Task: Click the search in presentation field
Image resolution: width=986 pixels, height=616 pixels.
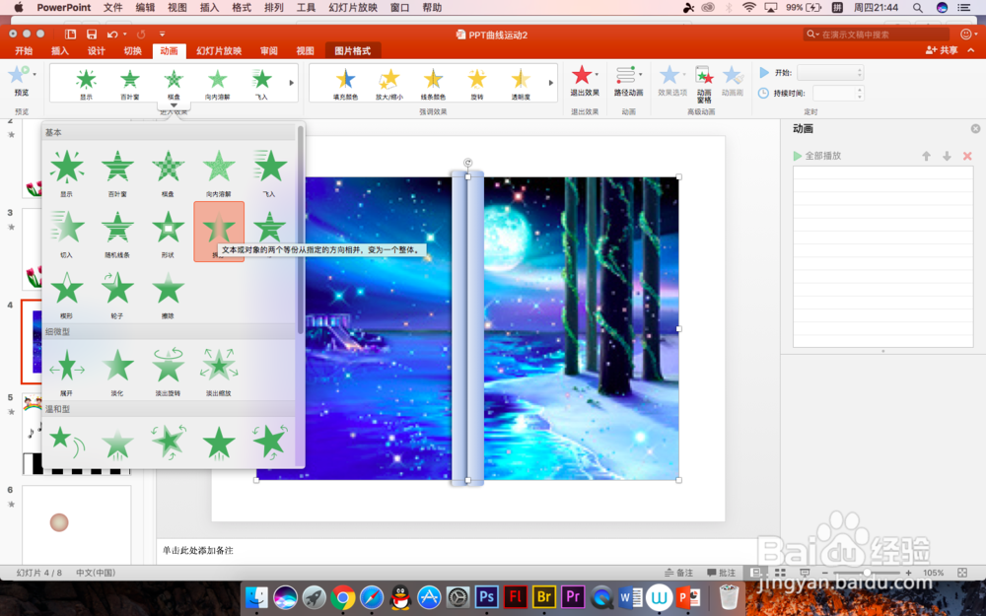Action: 878,34
